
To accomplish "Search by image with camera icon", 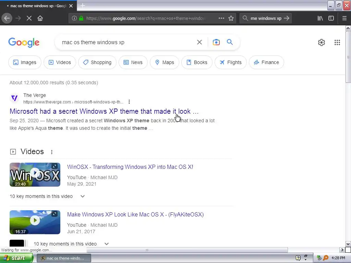I will pyautogui.click(x=216, y=42).
